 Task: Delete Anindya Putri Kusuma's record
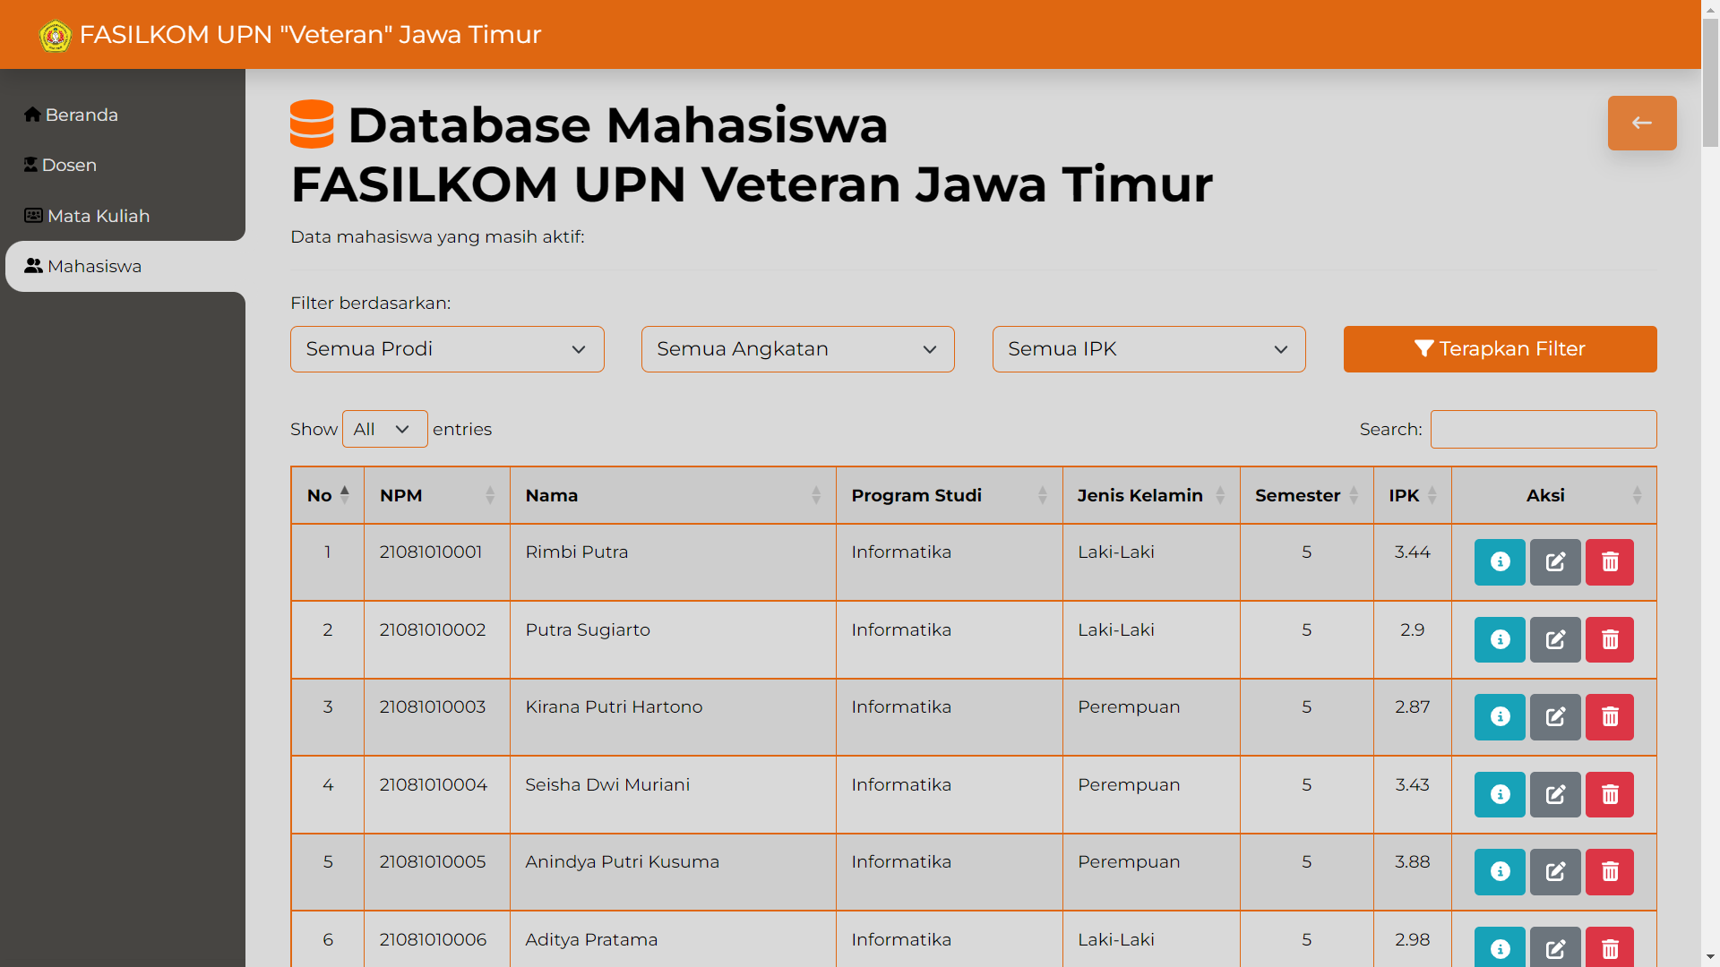[1610, 872]
